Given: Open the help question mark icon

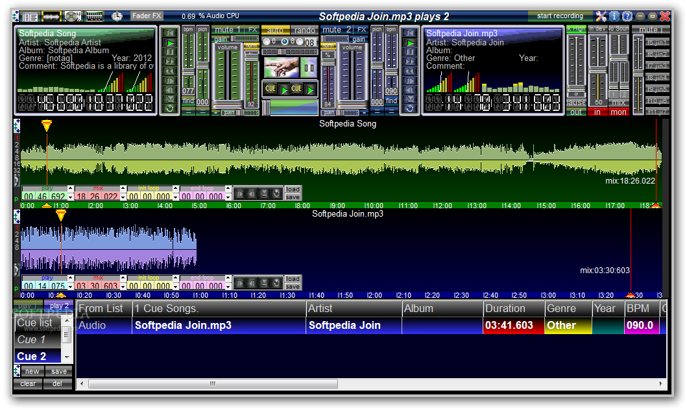Looking at the screenshot, I should [627, 16].
